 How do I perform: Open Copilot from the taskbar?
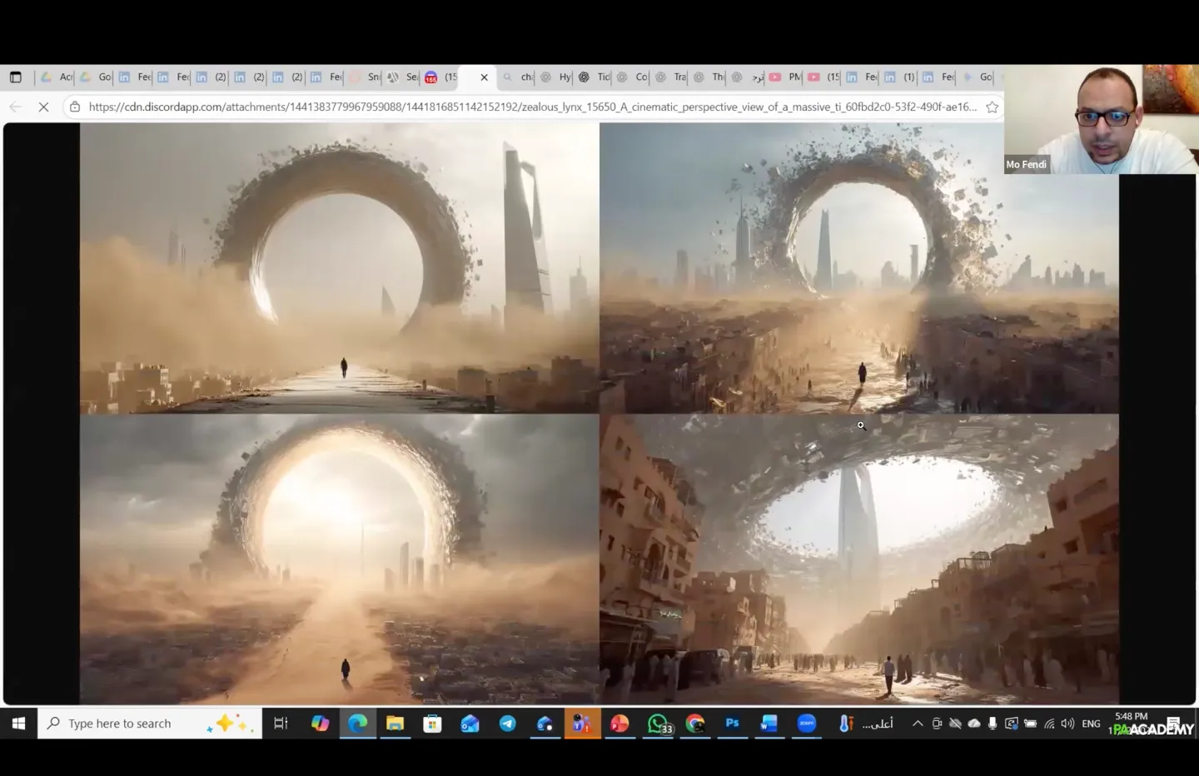(x=320, y=724)
